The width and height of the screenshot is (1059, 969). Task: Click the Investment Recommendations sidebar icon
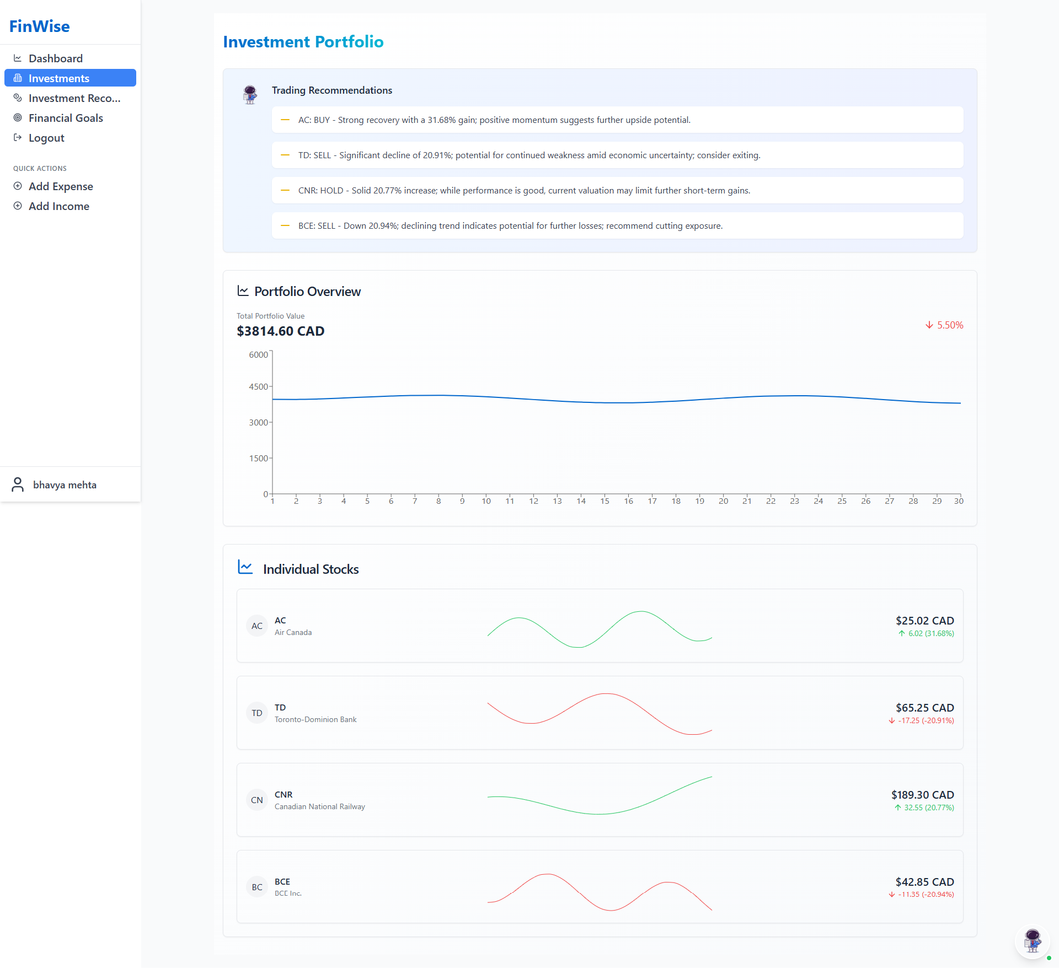(x=18, y=98)
